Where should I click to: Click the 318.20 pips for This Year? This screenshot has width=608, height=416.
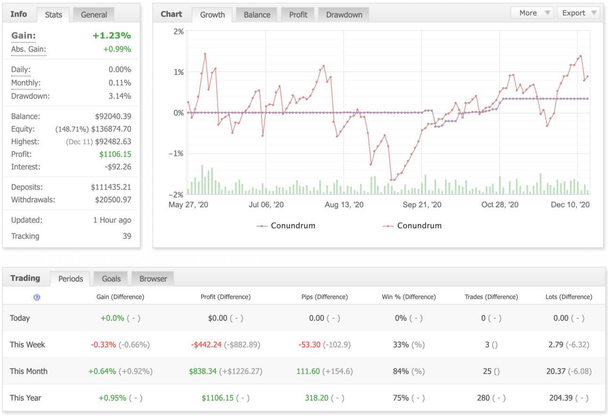[317, 398]
